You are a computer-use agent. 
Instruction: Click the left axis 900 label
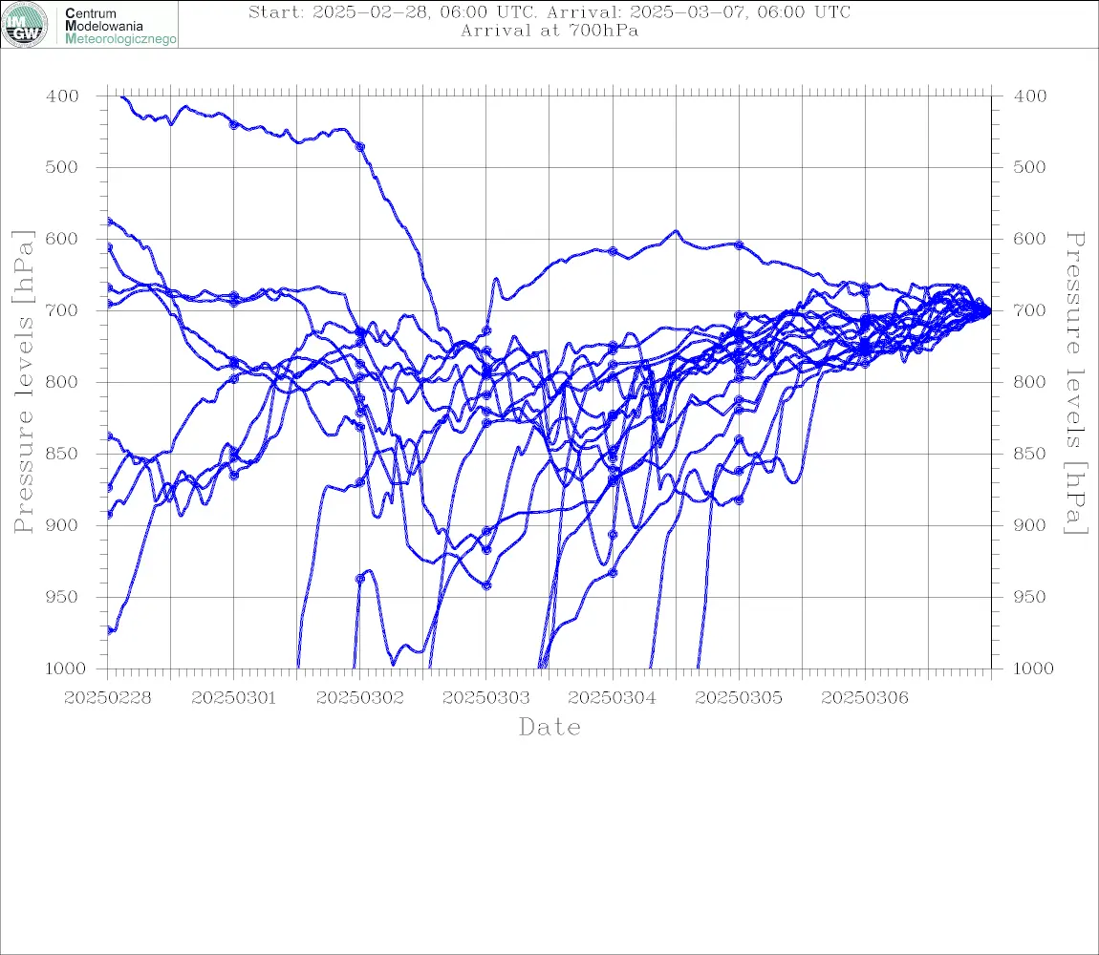tap(62, 525)
